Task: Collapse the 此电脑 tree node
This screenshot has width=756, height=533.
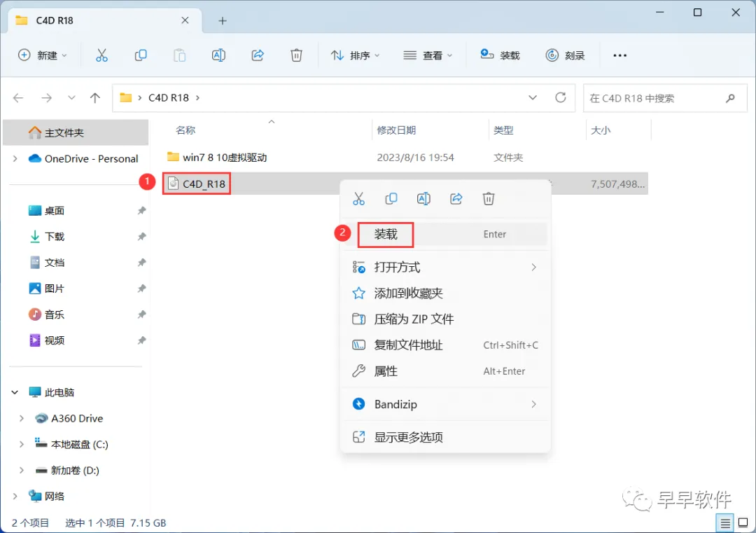Action: (x=15, y=392)
